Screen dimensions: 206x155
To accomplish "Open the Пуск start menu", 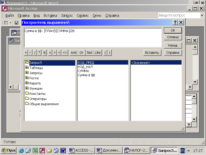I will click(9, 150).
